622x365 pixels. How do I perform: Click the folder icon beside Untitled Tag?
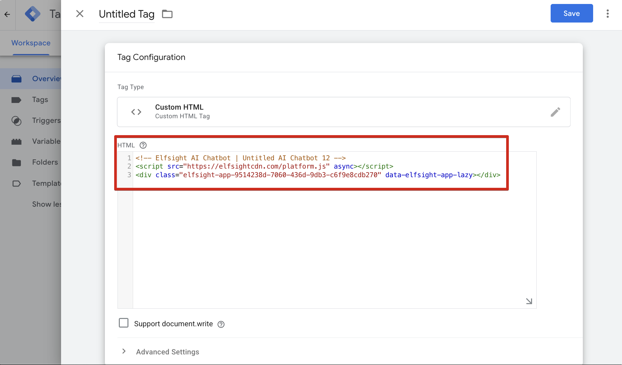tap(167, 14)
